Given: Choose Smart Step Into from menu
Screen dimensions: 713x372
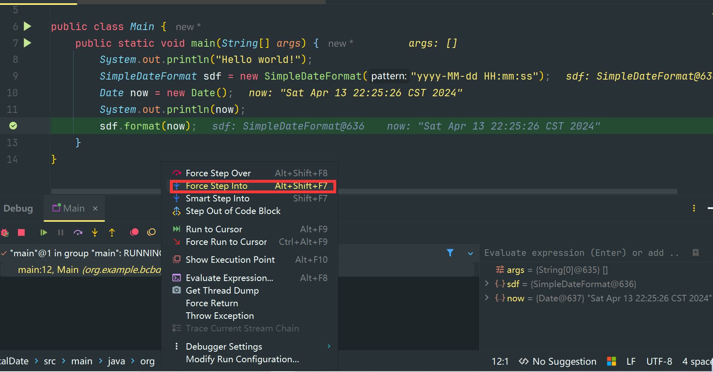Looking at the screenshot, I should [250, 198].
